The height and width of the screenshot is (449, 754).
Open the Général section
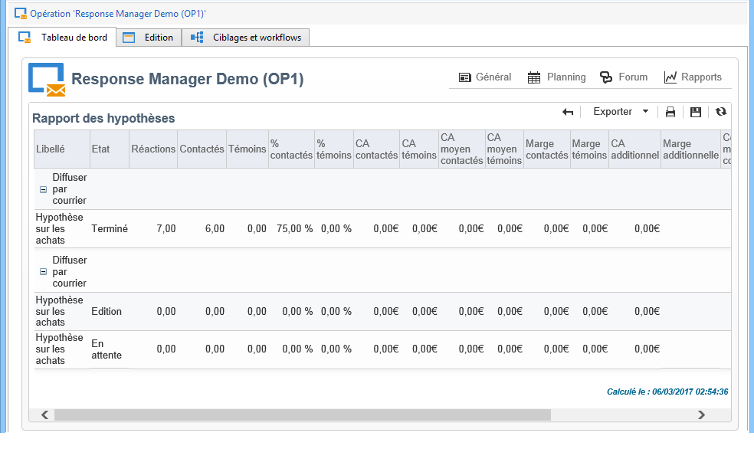(x=485, y=77)
